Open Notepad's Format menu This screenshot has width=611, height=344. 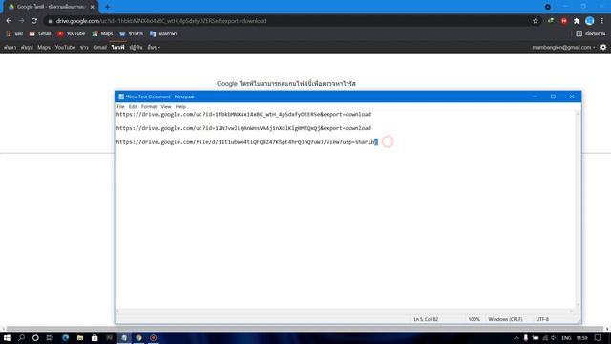[149, 106]
